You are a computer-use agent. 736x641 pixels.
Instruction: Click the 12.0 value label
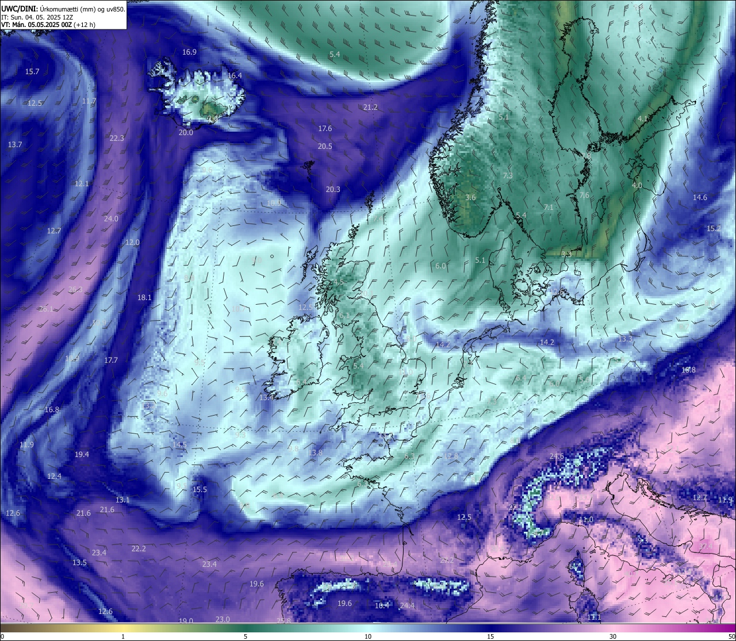132,243
